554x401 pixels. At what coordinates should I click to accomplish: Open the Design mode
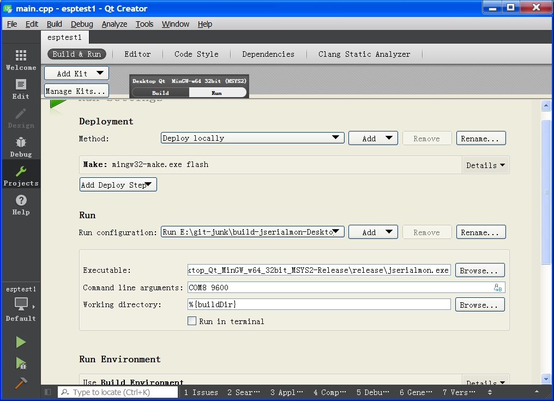21,118
